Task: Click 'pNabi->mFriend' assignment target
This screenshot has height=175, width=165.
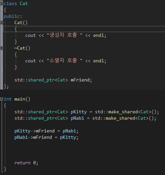Action: coord(33,137)
